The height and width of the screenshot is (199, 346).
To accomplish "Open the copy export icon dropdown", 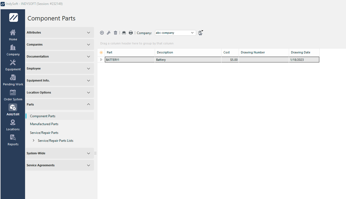I will pos(201,33).
